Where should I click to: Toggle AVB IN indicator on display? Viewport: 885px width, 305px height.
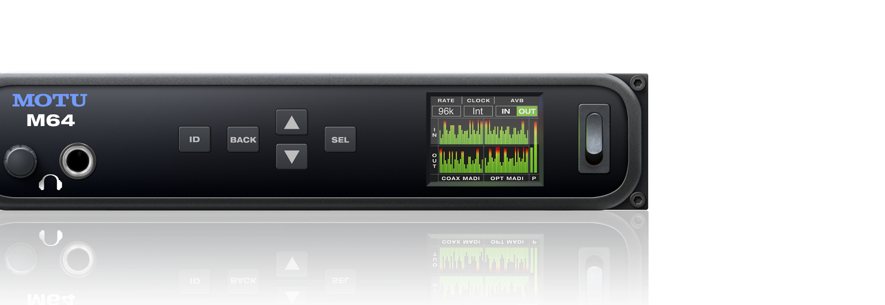506,111
